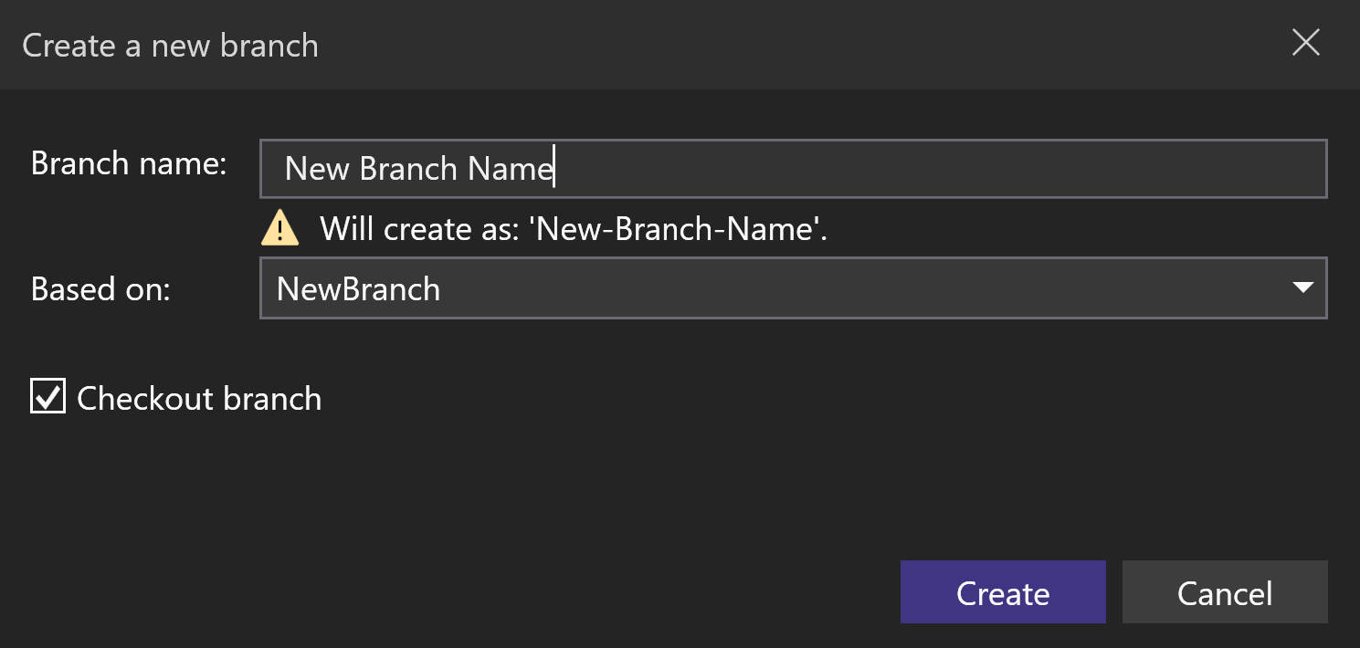Click the 'Branch name:' label
The width and height of the screenshot is (1360, 648).
(x=126, y=163)
